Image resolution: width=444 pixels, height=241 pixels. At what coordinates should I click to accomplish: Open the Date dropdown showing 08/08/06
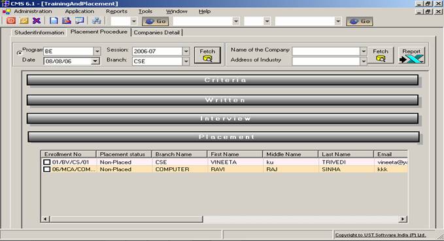pos(95,61)
